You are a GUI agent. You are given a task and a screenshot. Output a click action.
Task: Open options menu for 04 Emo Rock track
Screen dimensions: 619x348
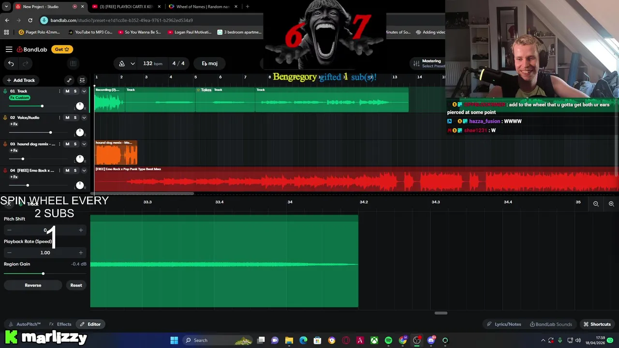[x=59, y=170]
